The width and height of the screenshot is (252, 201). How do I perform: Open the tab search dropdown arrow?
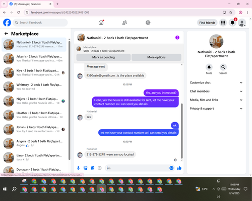tap(4, 4)
